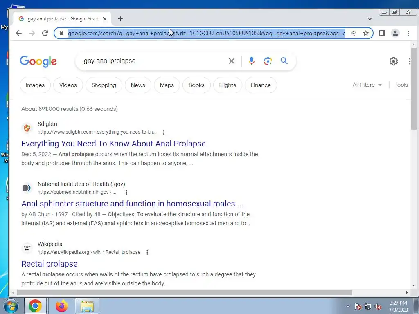Bookmark this tab with the star icon
The width and height of the screenshot is (419, 314).
(x=366, y=33)
